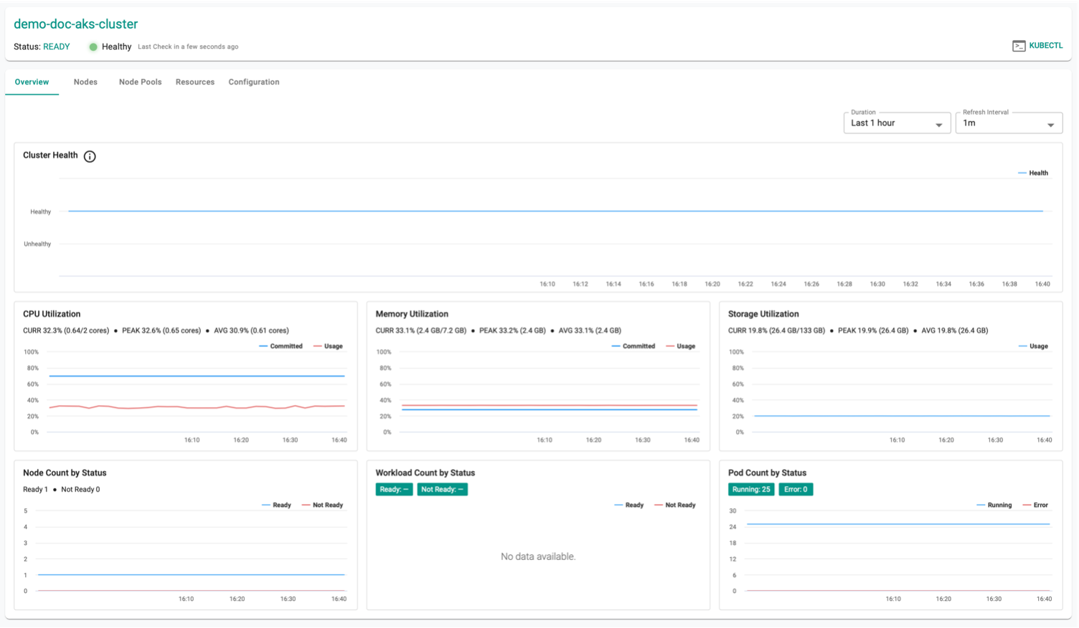
Task: Toggle Ready legend in Workload Count chart
Action: coord(629,505)
